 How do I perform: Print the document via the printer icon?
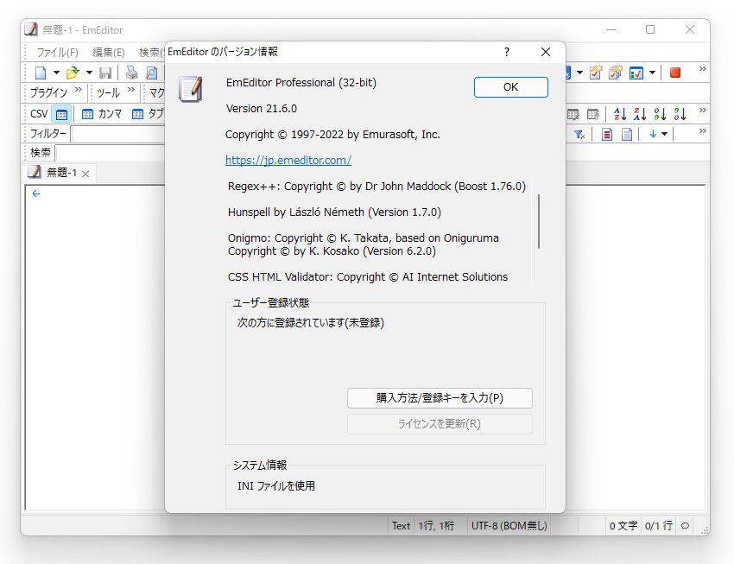[x=131, y=73]
